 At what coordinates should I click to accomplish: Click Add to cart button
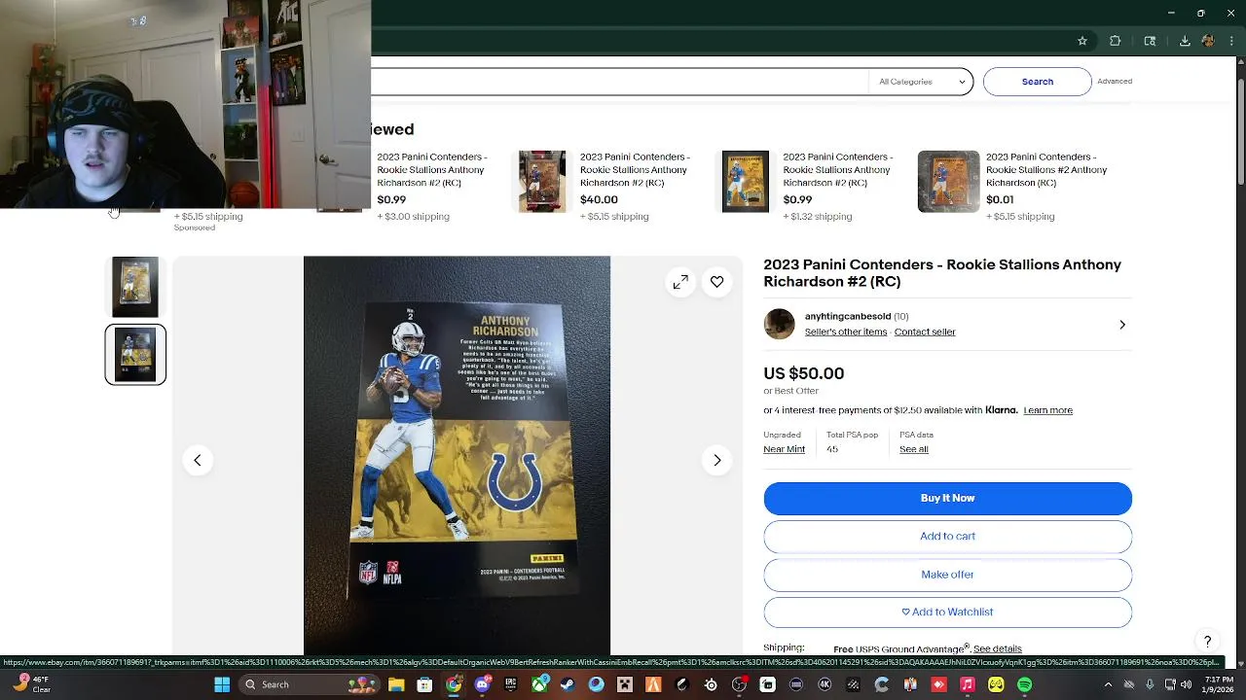(947, 536)
